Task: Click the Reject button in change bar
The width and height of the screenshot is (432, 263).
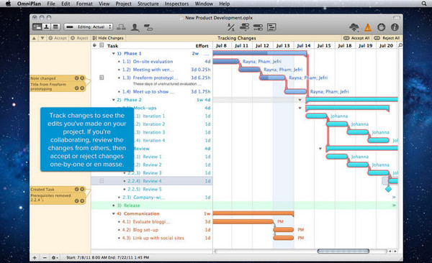Action: 79,38
